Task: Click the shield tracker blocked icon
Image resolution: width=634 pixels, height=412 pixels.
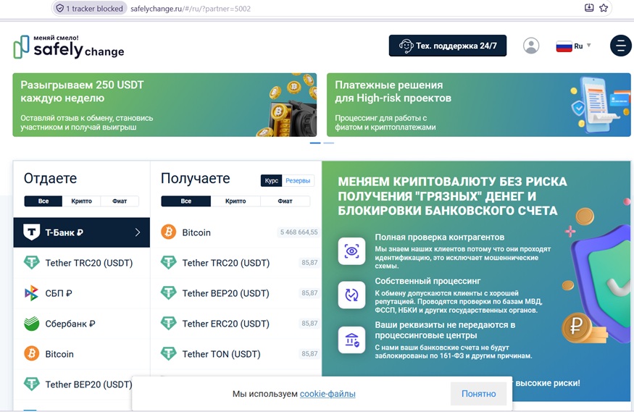Action: 60,9
